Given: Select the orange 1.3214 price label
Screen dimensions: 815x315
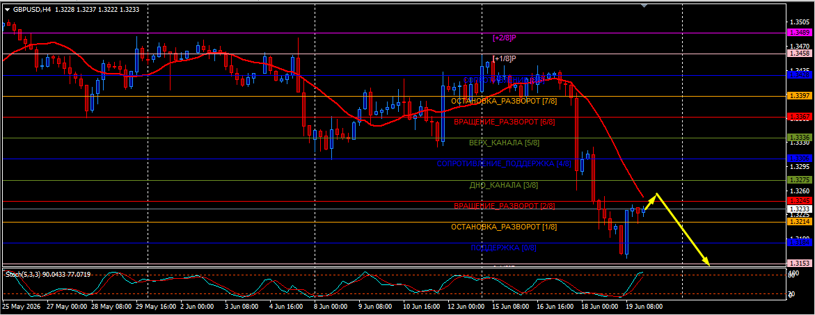Looking at the screenshot, I should (x=798, y=222).
